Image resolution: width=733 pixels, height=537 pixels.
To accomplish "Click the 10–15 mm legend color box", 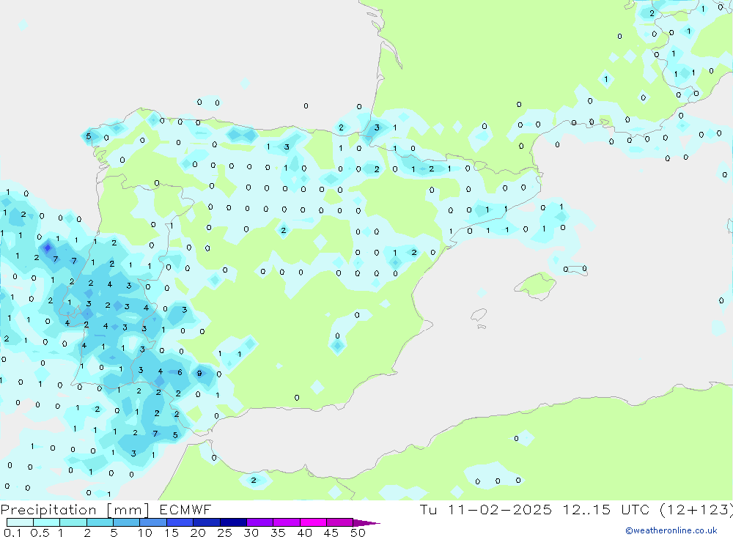I will 153,522.
